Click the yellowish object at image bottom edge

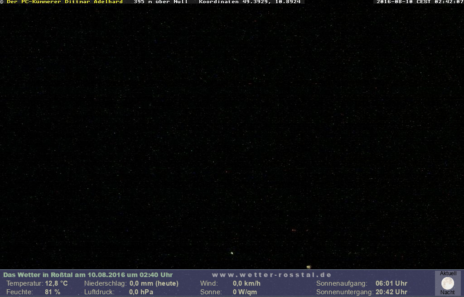tap(309, 267)
